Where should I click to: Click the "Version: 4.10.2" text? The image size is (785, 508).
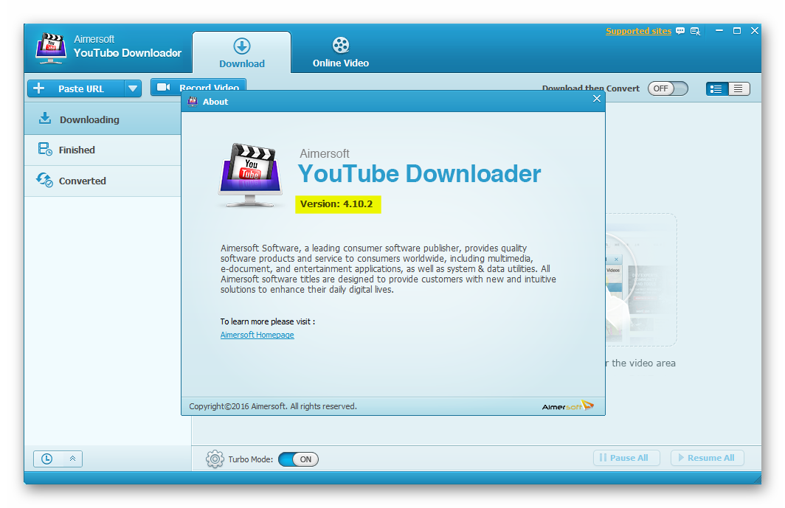(336, 204)
